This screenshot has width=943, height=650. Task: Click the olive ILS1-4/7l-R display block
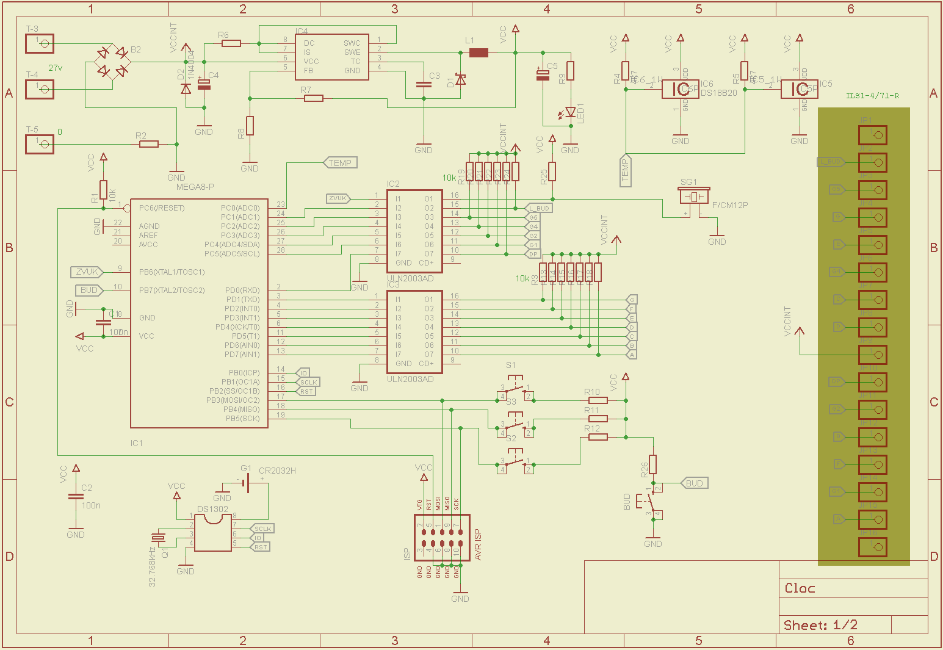click(x=863, y=336)
